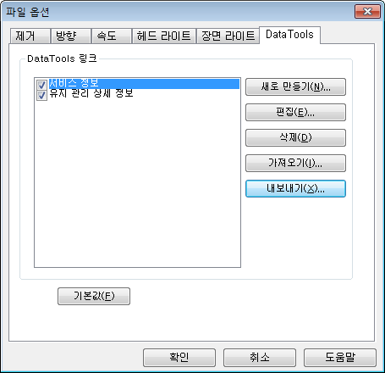385x373 pixels.
Task: Restore defaults with 기본값(F) button
Action: tap(94, 296)
